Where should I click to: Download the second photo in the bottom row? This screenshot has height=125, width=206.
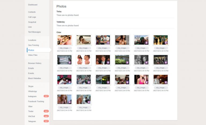point(89,102)
